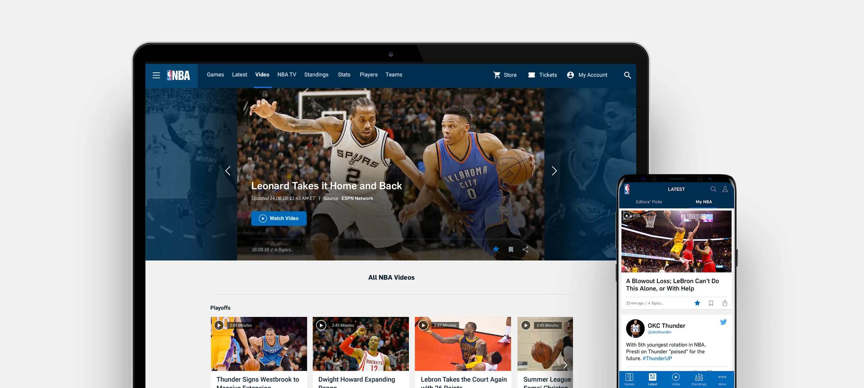The height and width of the screenshot is (388, 864).
Task: Click the Tickets link text
Action: click(x=548, y=75)
